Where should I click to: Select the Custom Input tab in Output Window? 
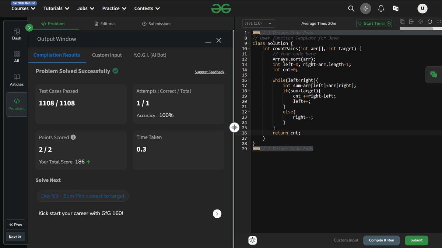107,55
